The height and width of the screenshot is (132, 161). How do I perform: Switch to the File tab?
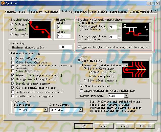pyautogui.click(x=23, y=12)
